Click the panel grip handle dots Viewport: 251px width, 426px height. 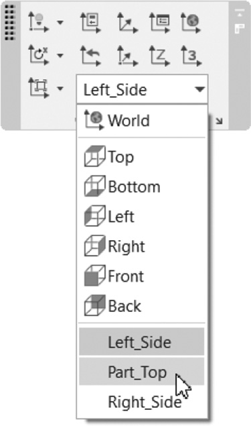pyautogui.click(x=10, y=23)
